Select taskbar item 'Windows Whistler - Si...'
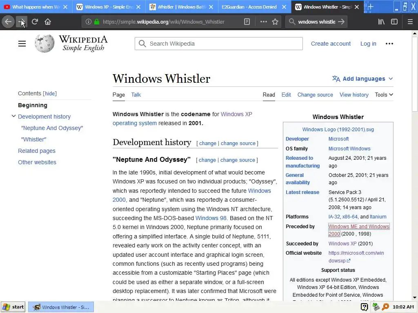 click(61, 307)
